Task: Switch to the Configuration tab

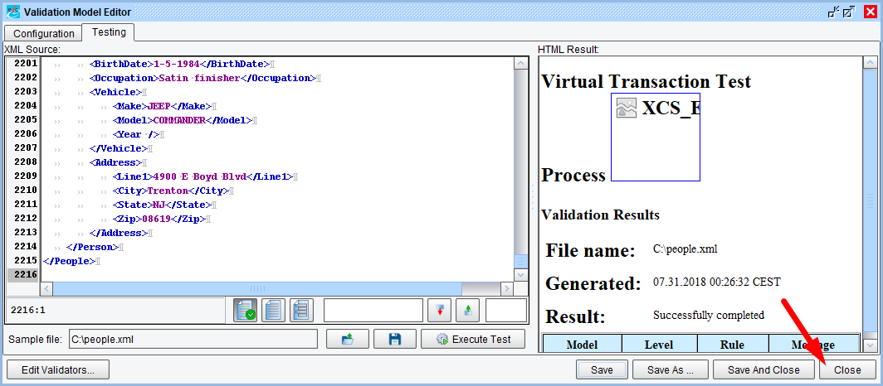Action: pos(44,33)
